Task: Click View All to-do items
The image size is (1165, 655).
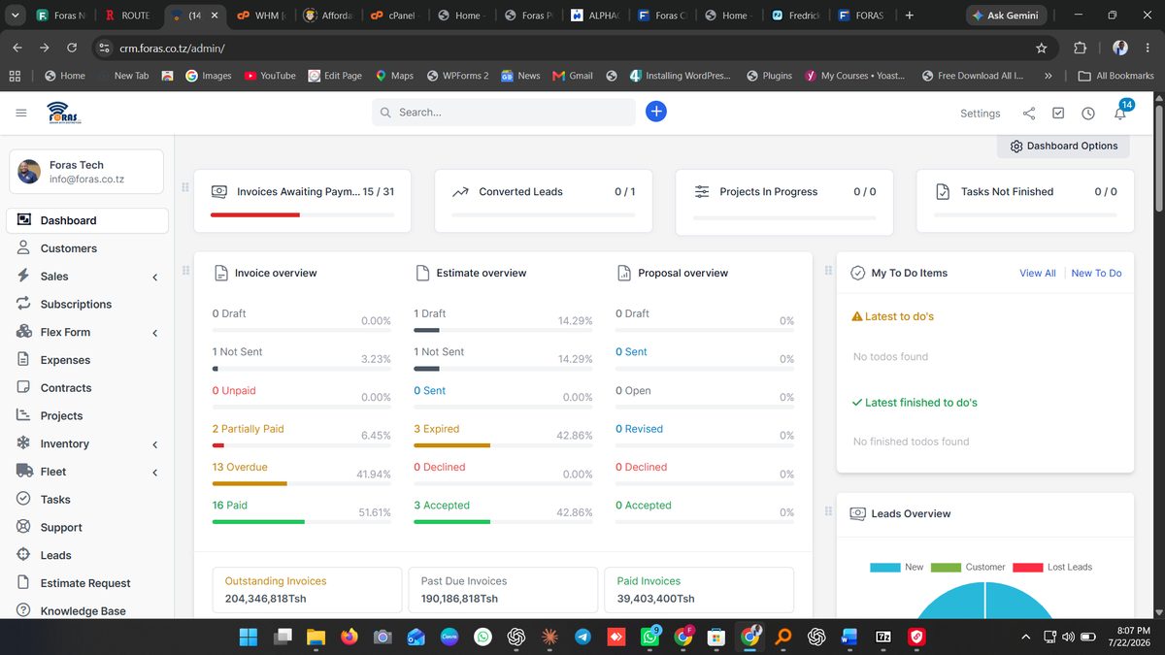Action: click(x=1037, y=273)
